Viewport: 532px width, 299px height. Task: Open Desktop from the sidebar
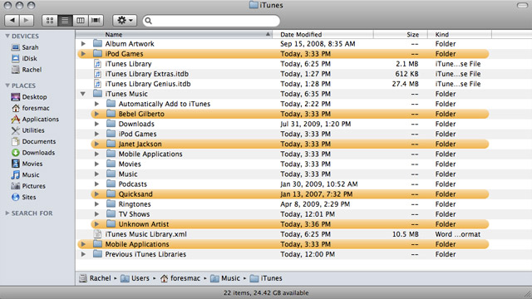[29, 97]
